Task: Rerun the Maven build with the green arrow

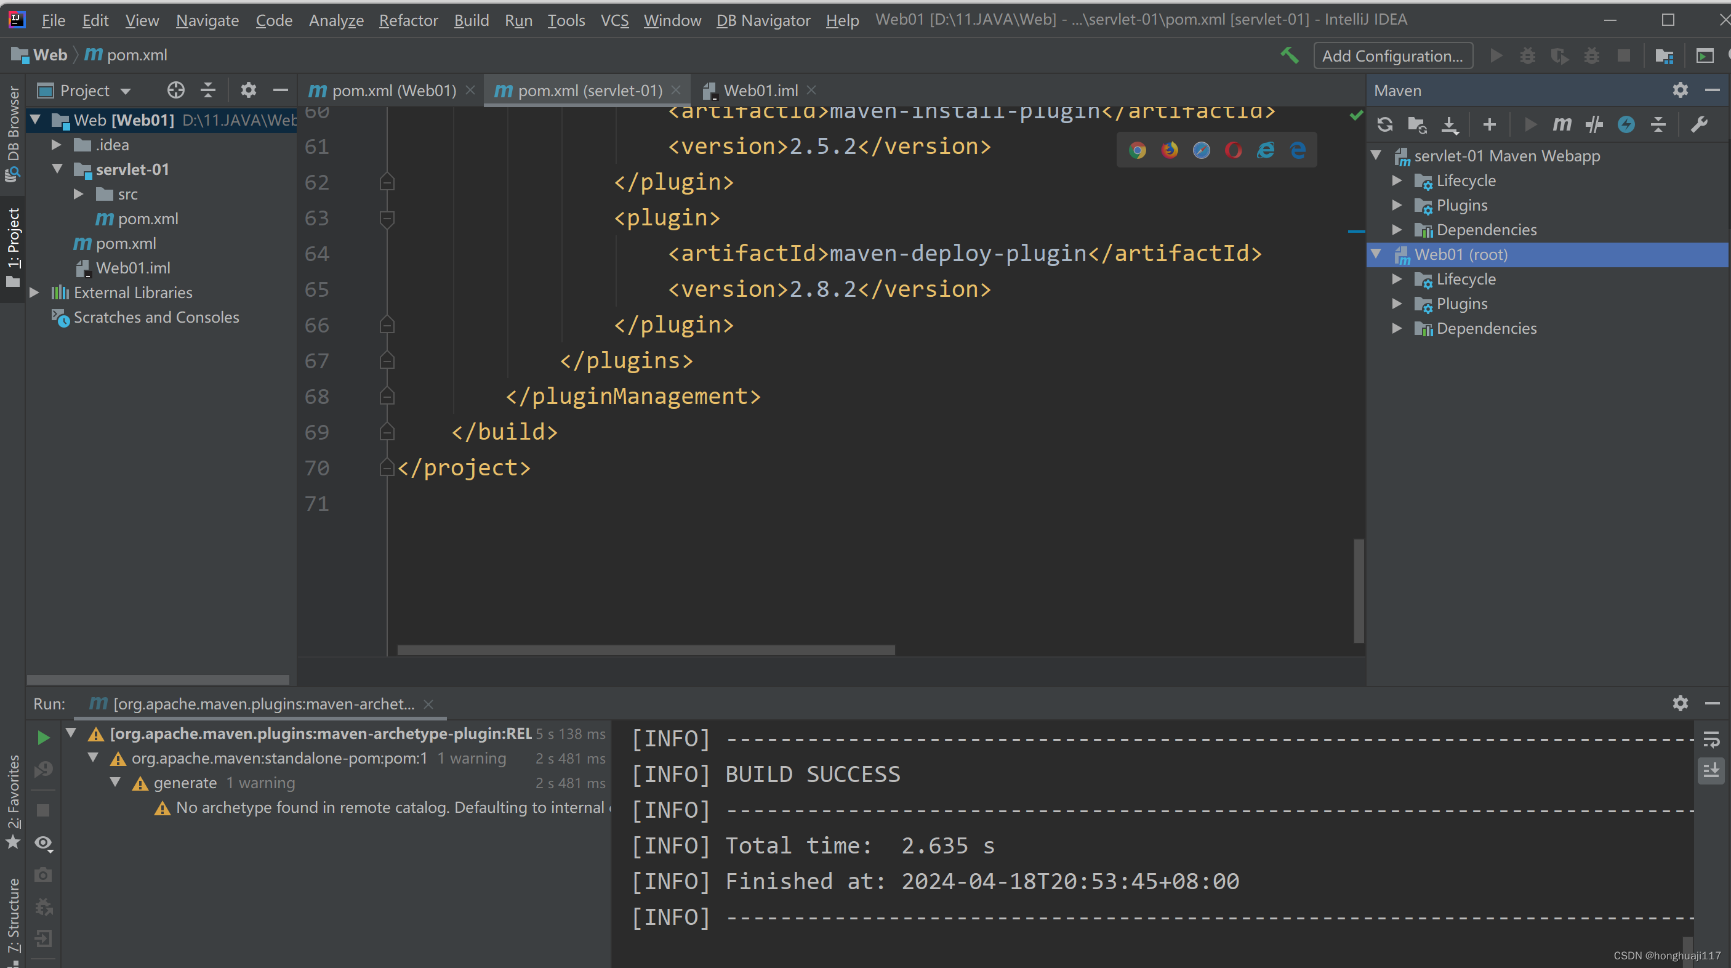Action: [43, 738]
